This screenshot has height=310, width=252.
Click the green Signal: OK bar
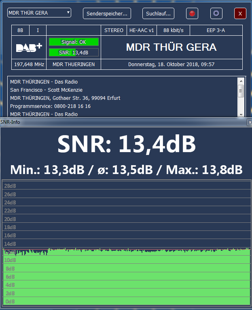[74, 42]
